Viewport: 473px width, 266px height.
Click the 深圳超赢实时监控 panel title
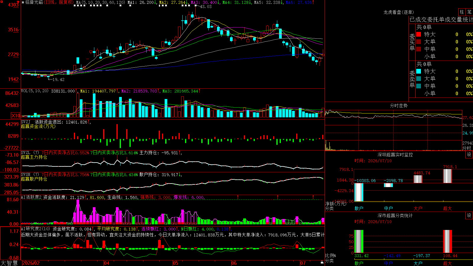(x=395, y=155)
